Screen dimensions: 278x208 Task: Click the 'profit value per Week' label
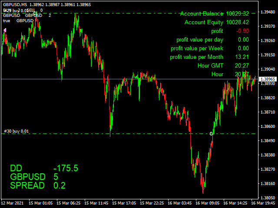197,49
